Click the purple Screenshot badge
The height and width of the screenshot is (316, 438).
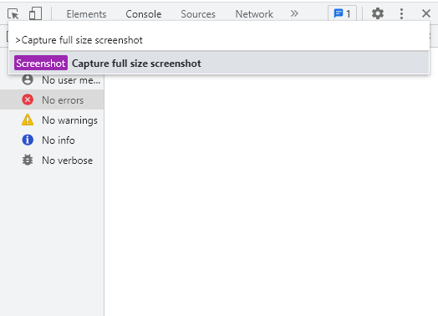pos(41,63)
